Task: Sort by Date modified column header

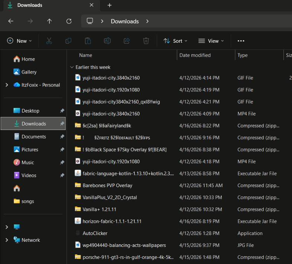Action: tap(195, 55)
